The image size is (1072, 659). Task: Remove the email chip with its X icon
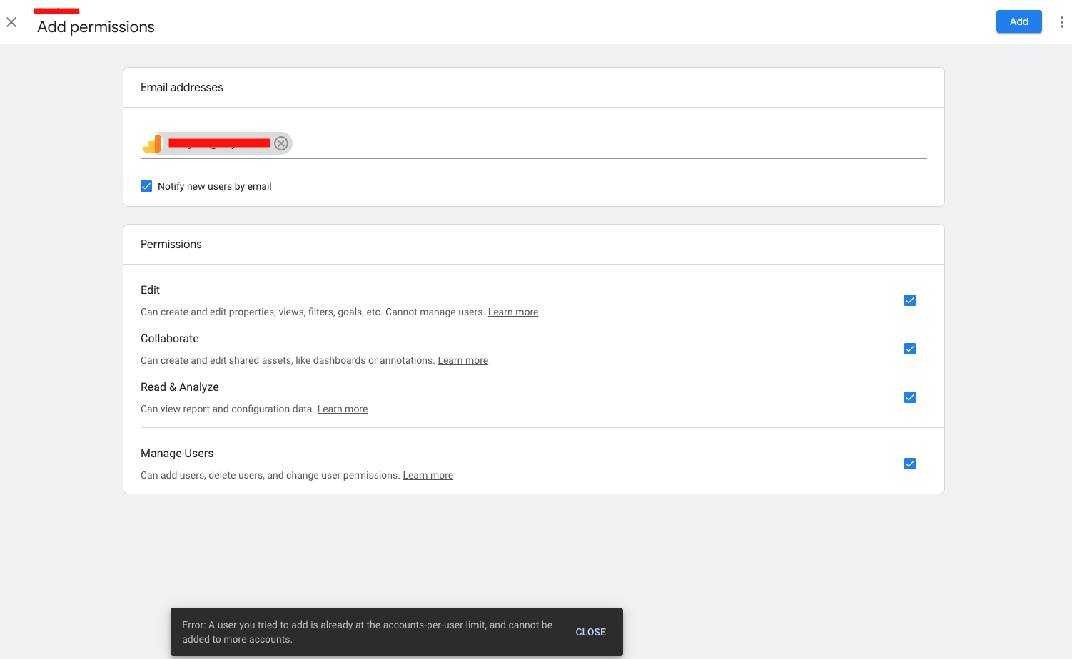[281, 143]
